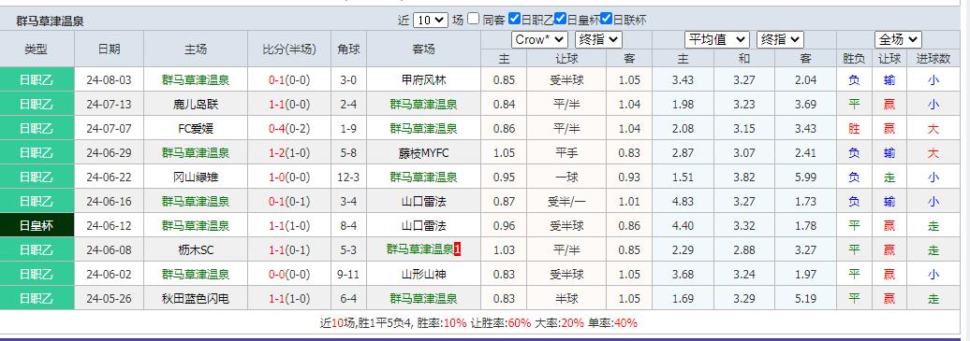The width and height of the screenshot is (970, 341).
Task: Click the 0-4(0-2) score for FC爱媛
Action: pos(289,129)
